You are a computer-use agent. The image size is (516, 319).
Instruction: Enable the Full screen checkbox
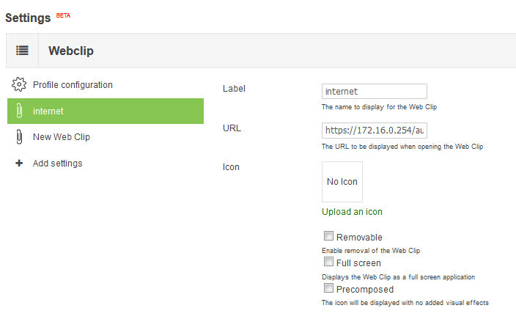pos(328,262)
